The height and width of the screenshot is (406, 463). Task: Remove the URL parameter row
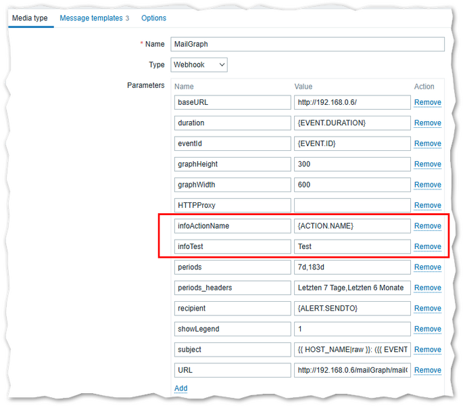click(427, 370)
